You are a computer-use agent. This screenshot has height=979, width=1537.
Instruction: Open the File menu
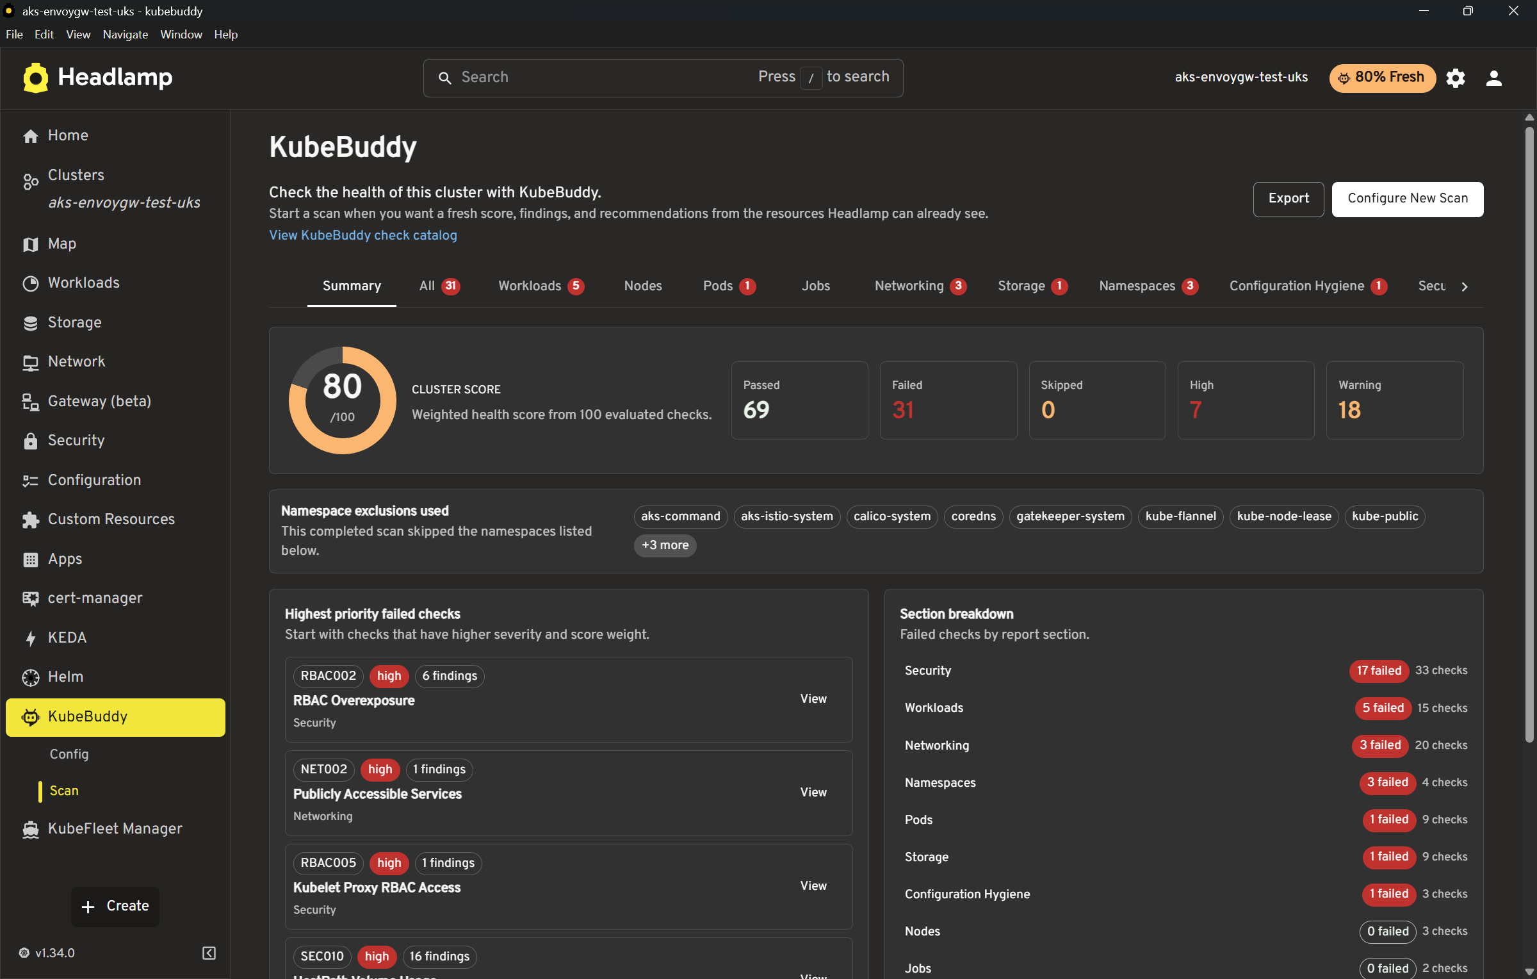[14, 35]
